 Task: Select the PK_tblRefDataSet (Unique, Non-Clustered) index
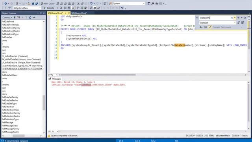click(x=22, y=60)
